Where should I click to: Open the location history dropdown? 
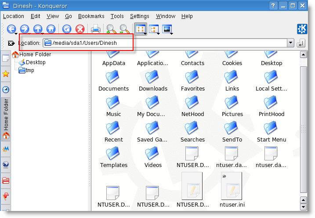pos(290,43)
